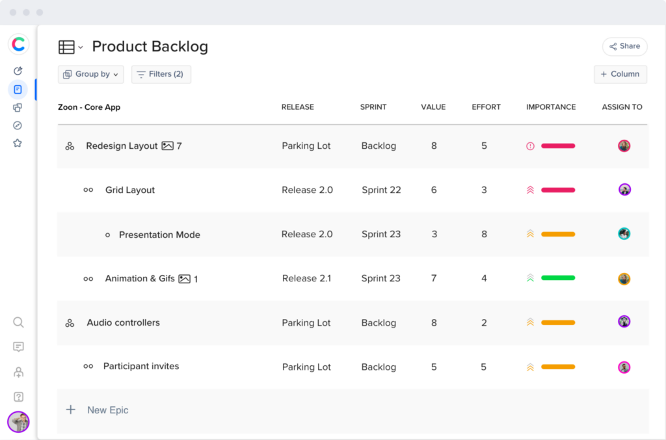
Task: Click the spaces icon below the backlog icon
Action: point(18,107)
